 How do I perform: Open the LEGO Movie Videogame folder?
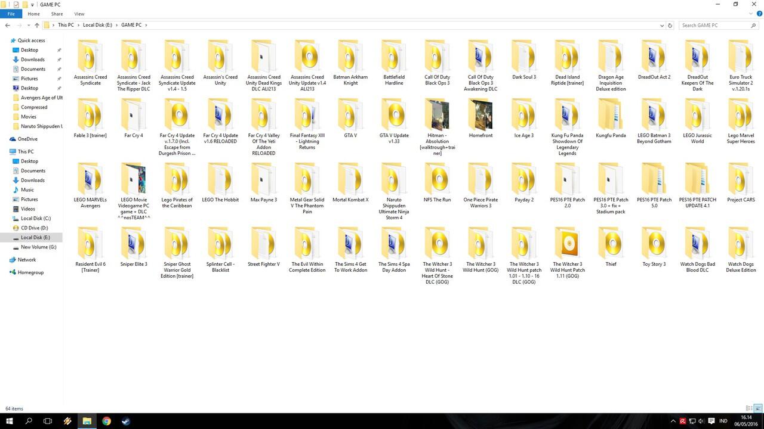(x=134, y=191)
